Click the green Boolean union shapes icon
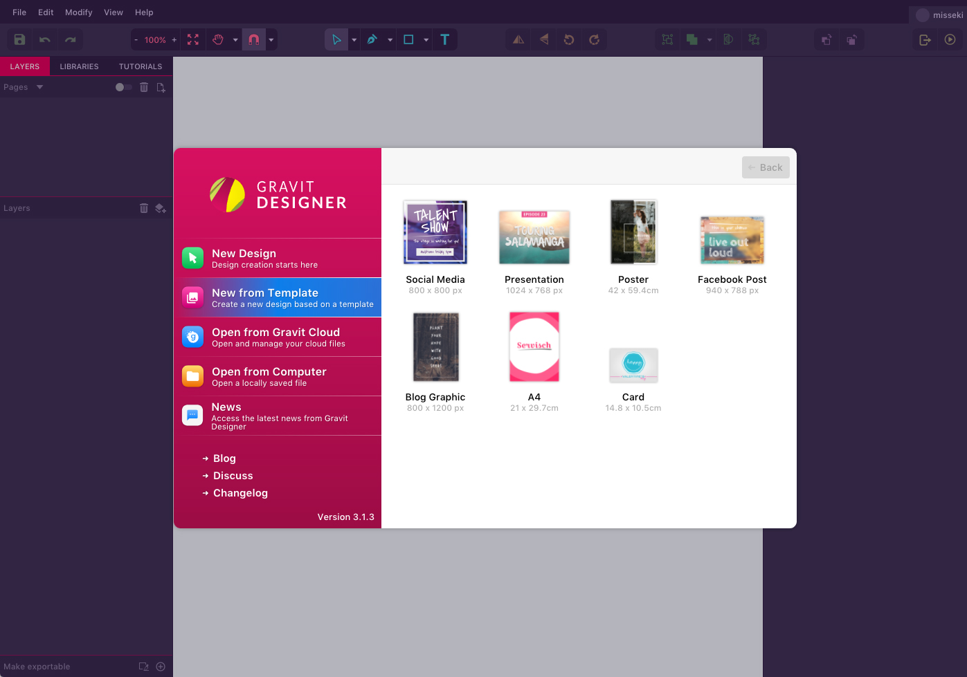Screen dimensions: 967x677 tap(692, 40)
